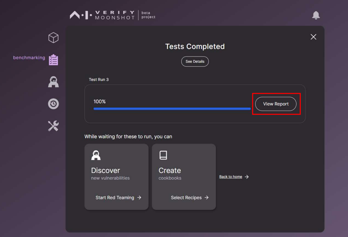Click the Create cookbooks card heading

tap(170, 173)
